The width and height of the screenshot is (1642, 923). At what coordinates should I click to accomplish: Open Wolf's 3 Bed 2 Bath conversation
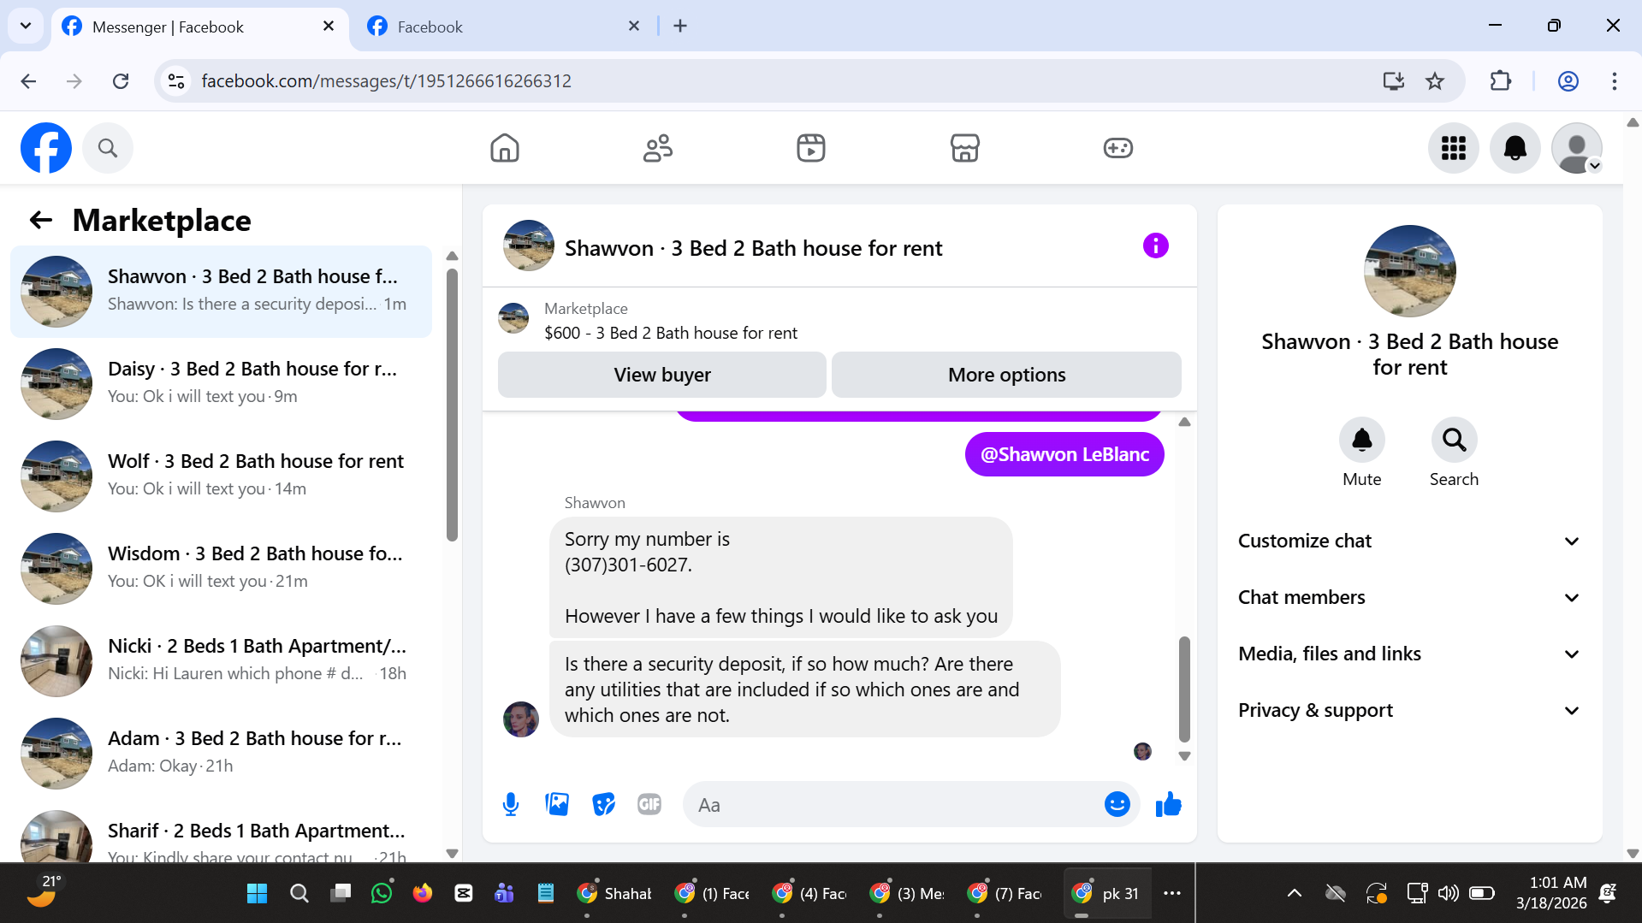pos(221,476)
